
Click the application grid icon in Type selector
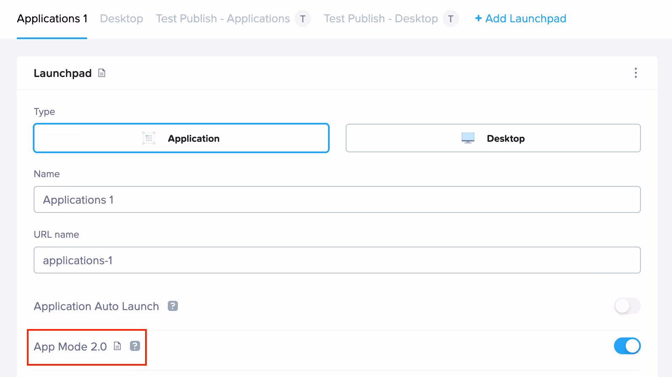pyautogui.click(x=149, y=138)
